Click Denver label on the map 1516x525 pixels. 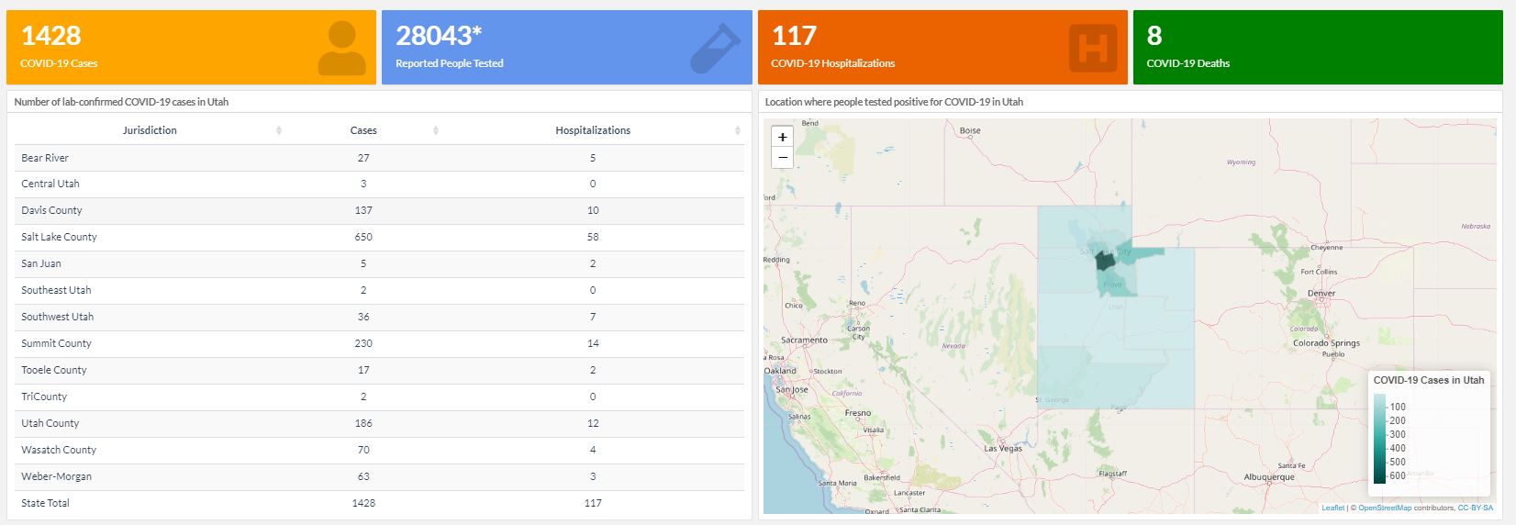tap(1321, 294)
